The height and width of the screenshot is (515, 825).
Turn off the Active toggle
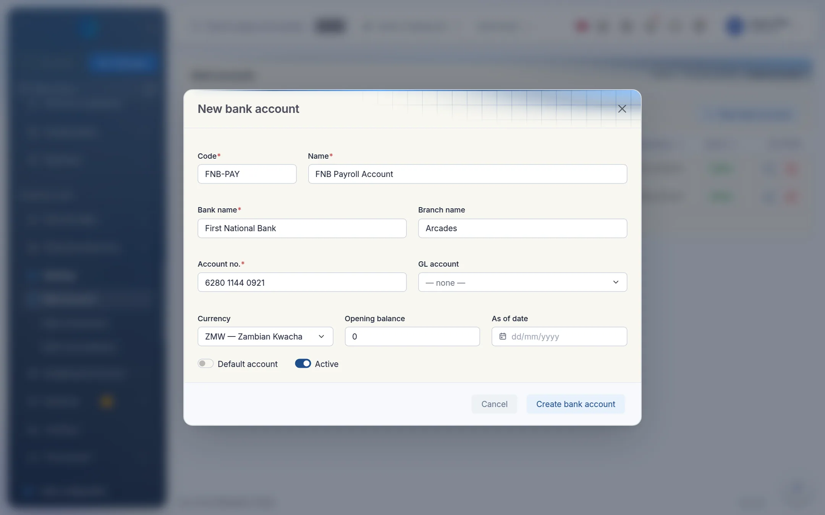coord(303,364)
